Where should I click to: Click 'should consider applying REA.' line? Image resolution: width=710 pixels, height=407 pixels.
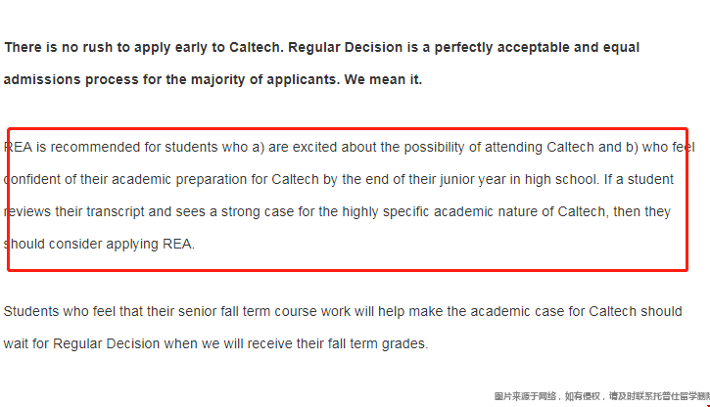pyautogui.click(x=99, y=244)
